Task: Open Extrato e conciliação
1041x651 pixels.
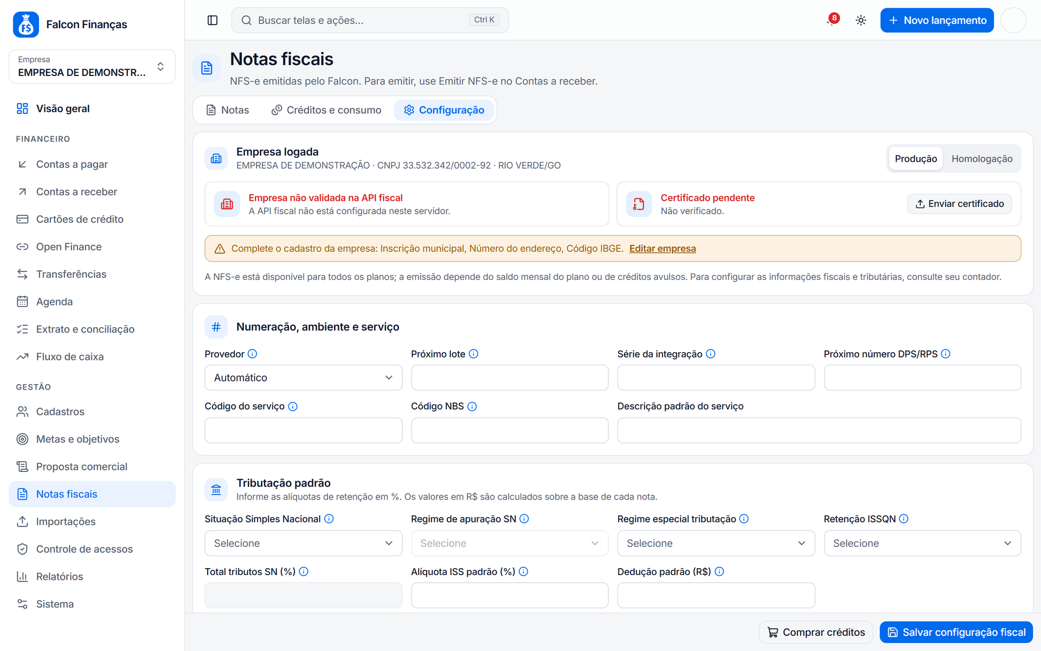Action: click(92, 329)
